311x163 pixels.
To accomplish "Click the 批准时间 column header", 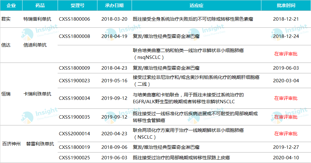I will point(286,5).
